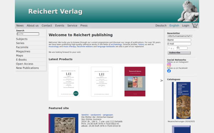
Task: Open the Service menu item
Action: click(x=72, y=26)
